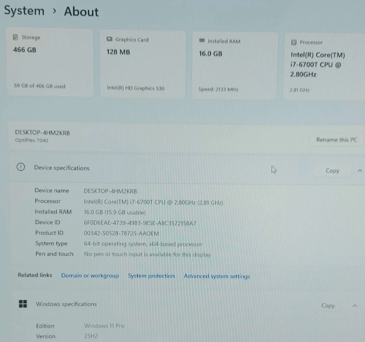Click the Intel(R) HD Graphics 530 text
This screenshot has width=365, height=342.
pos(135,88)
